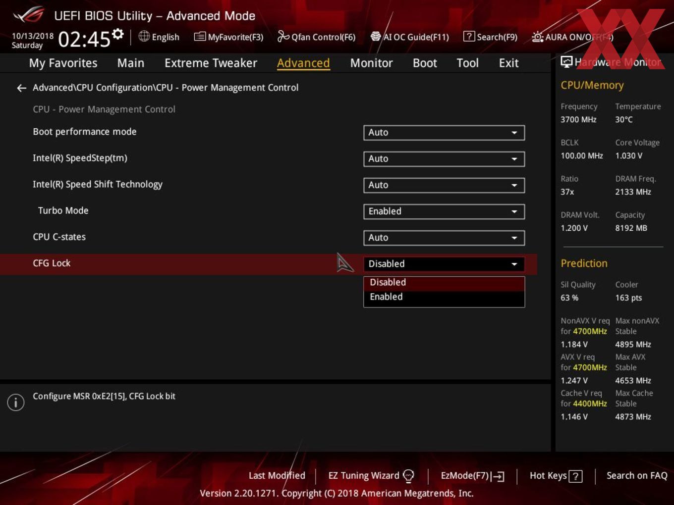Click the 4873 MHz Max Cache value

tap(633, 417)
